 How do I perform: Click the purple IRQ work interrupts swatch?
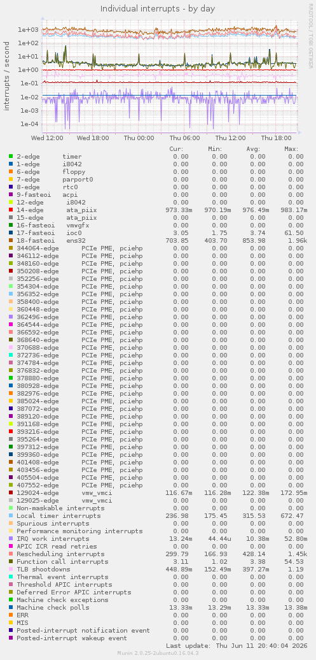(x=11, y=539)
